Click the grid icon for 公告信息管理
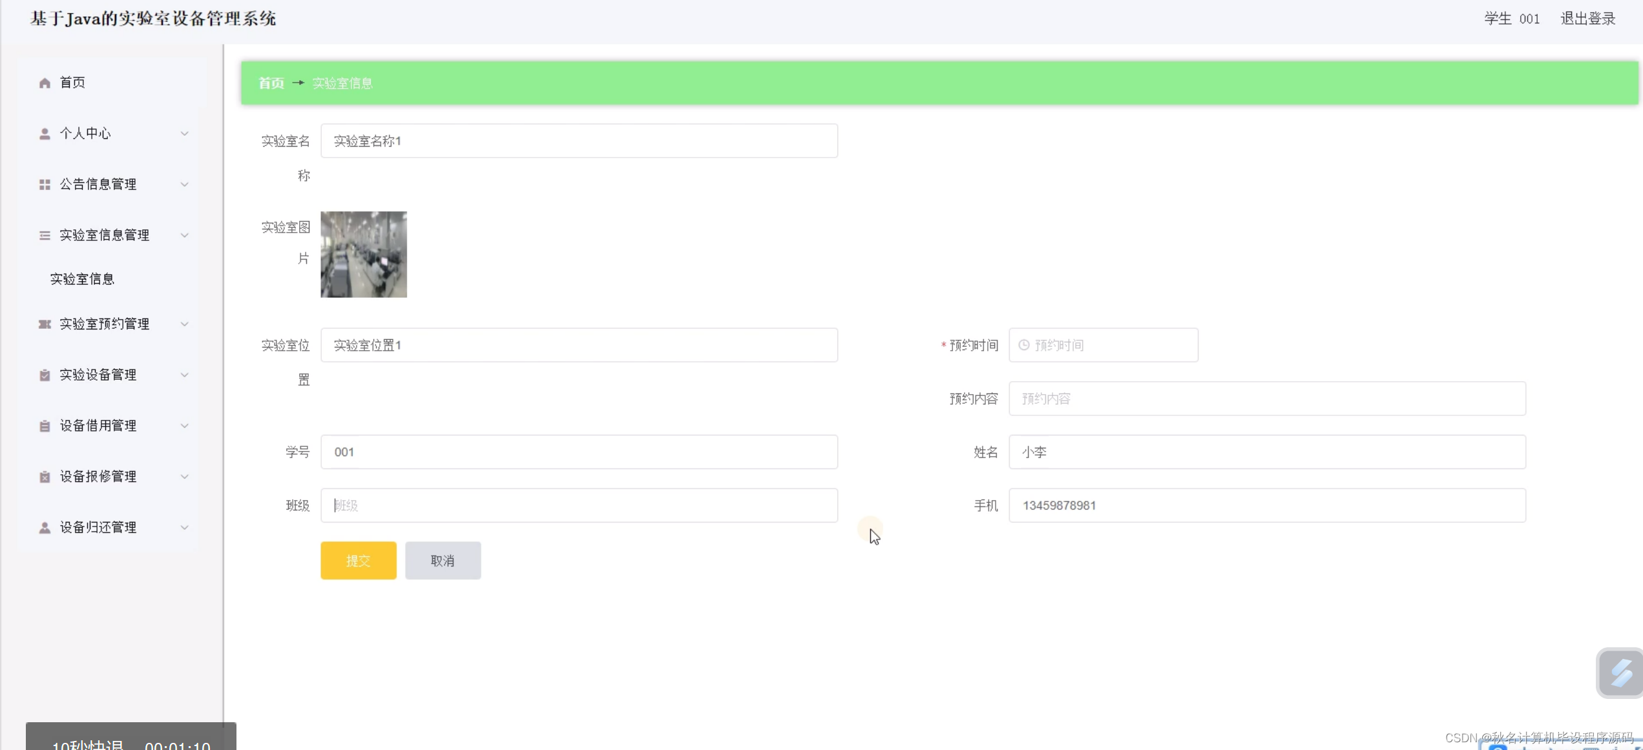Viewport: 1643px width, 750px height. click(x=45, y=185)
